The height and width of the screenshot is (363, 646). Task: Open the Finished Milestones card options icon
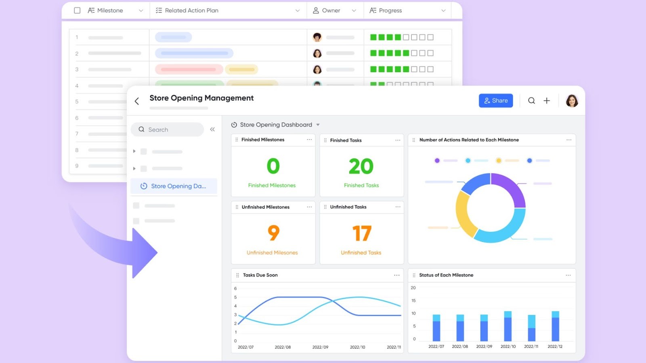coord(309,140)
